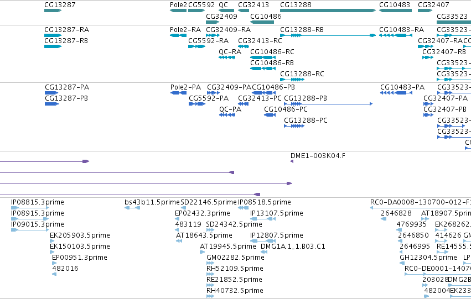The width and height of the screenshot is (471, 299).
Task: Select EST EK150103.5prime
Action: pos(52,252)
